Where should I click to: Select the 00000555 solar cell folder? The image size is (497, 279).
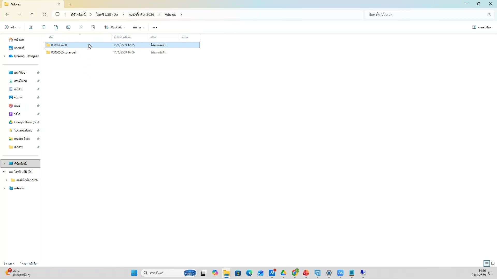pyautogui.click(x=64, y=52)
